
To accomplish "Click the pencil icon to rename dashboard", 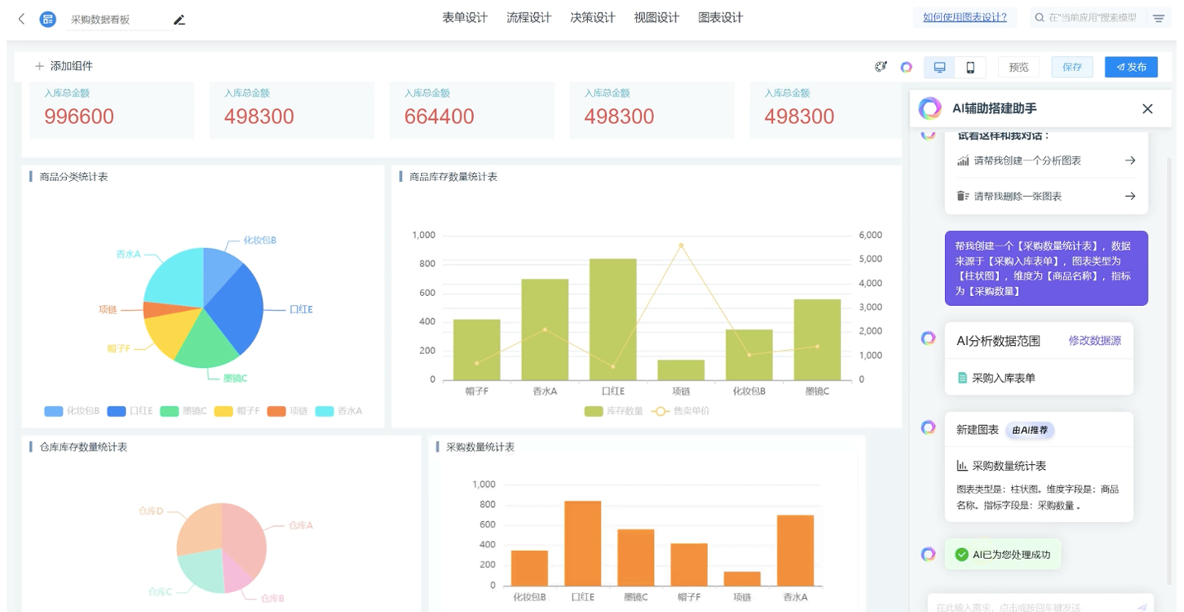I will click(x=179, y=20).
